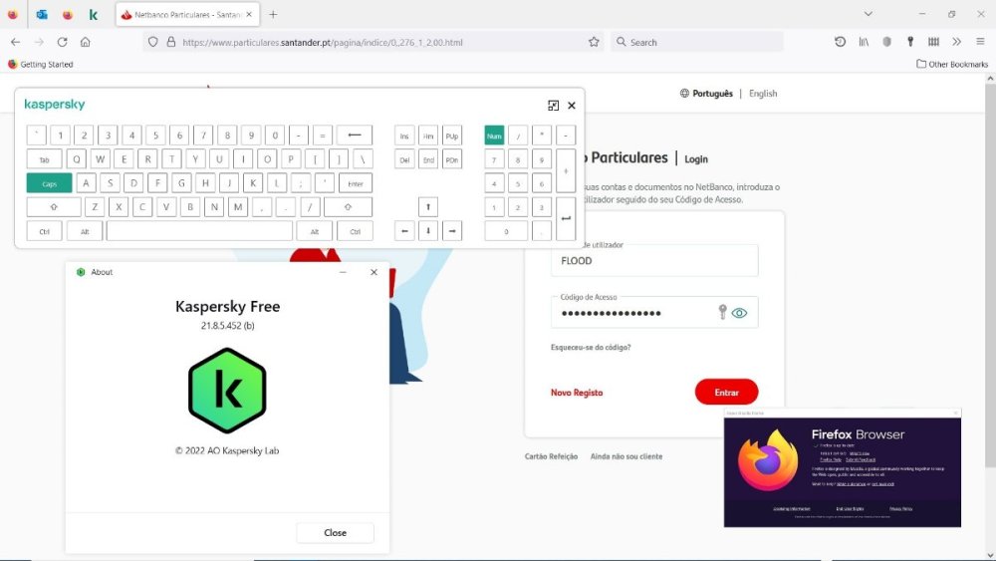996x561 pixels.
Task: Expand more tools overflow chevron
Action: [956, 42]
